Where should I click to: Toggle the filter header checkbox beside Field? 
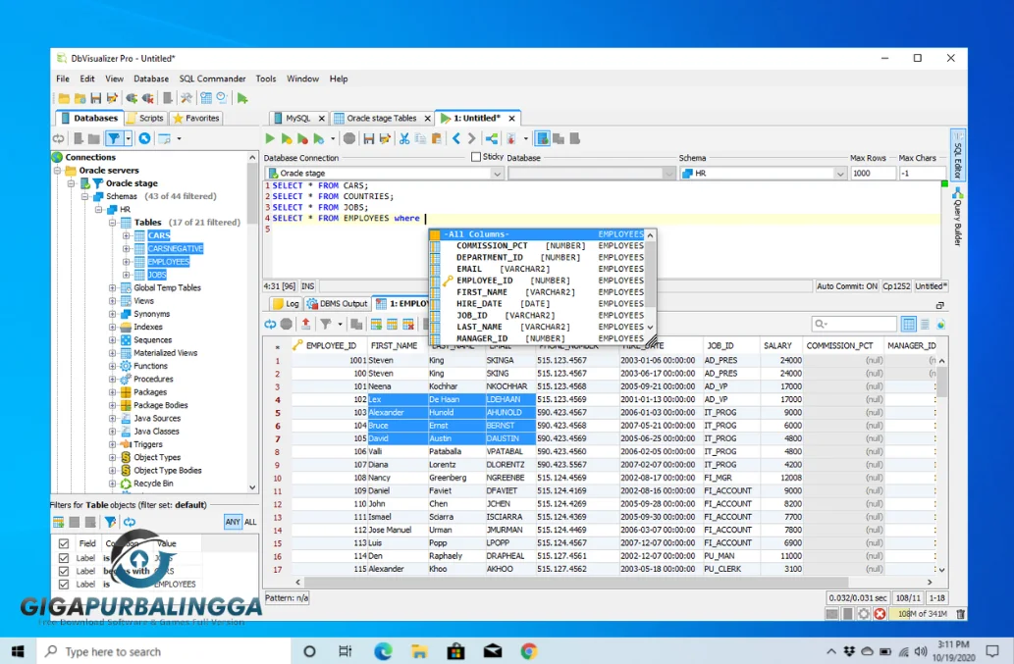coord(64,543)
